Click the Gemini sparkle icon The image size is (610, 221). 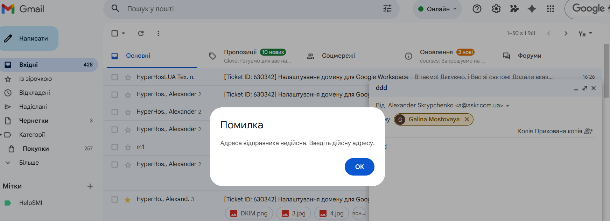click(x=532, y=9)
